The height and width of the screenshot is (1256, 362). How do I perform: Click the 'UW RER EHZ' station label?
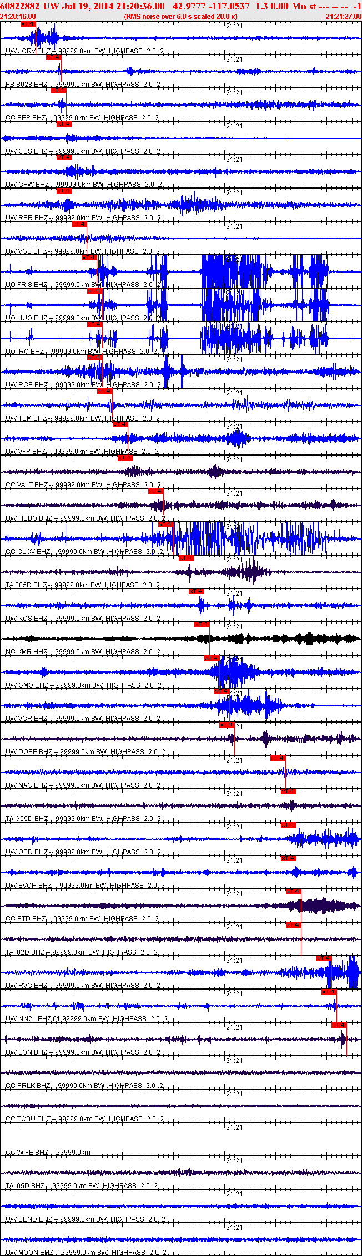pos(27,218)
